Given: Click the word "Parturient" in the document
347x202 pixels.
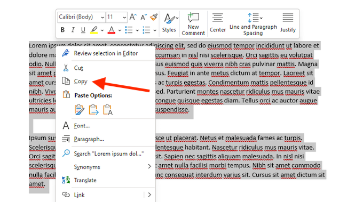Looking at the screenshot, I should pyautogui.click(x=181, y=92).
